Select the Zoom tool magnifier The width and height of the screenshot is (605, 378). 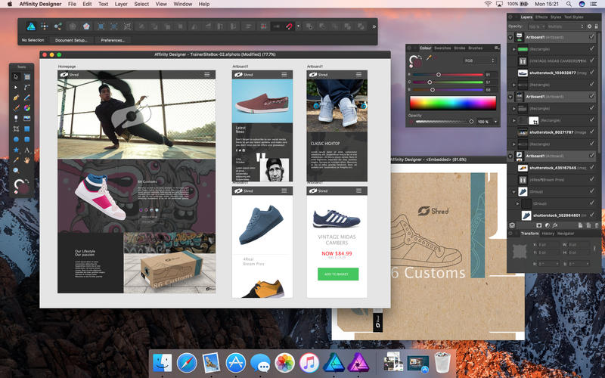pos(16,171)
